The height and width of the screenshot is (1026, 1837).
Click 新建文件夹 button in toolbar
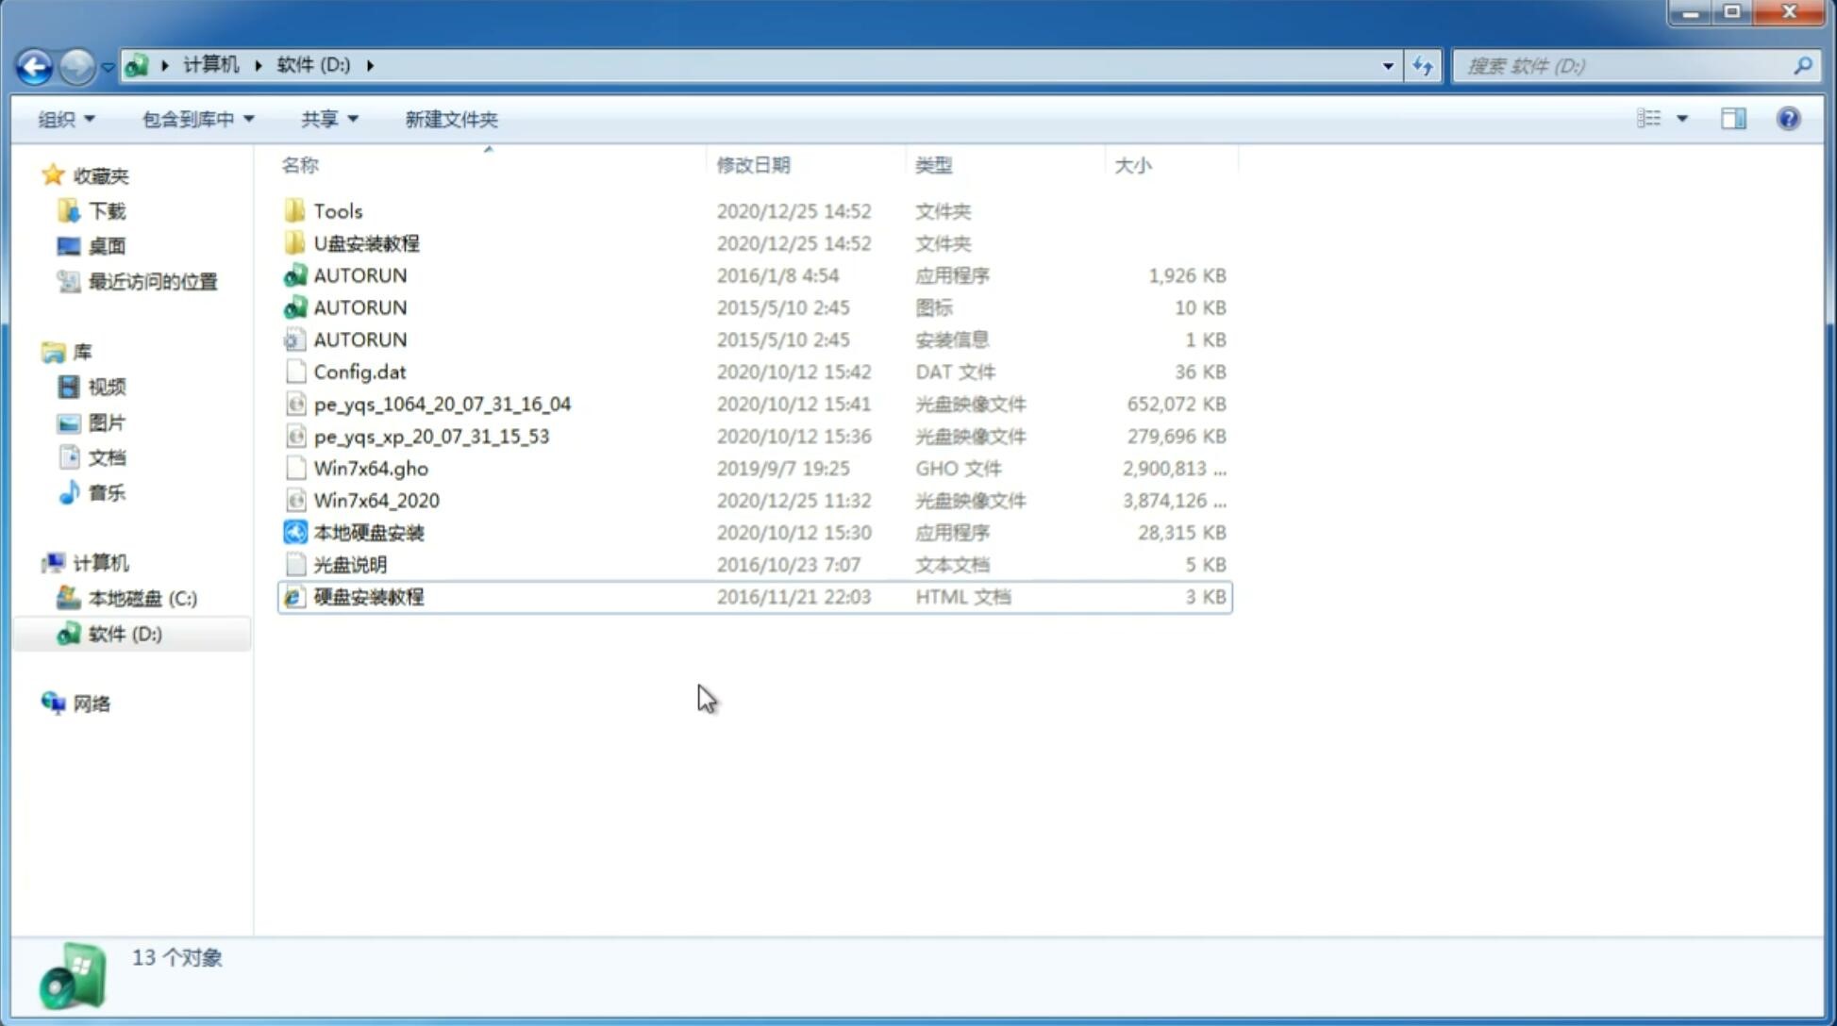(x=450, y=119)
